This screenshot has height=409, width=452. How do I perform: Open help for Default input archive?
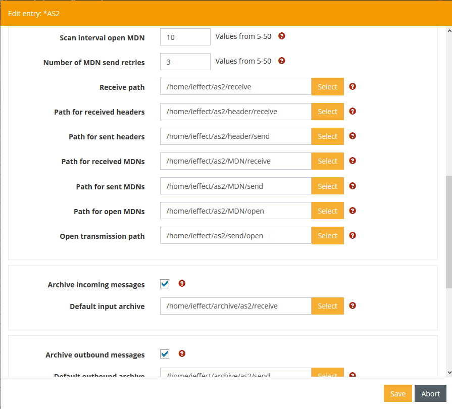coord(353,305)
